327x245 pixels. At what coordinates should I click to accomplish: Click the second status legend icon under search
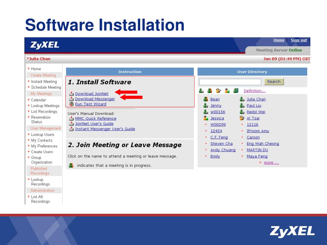[210, 91]
